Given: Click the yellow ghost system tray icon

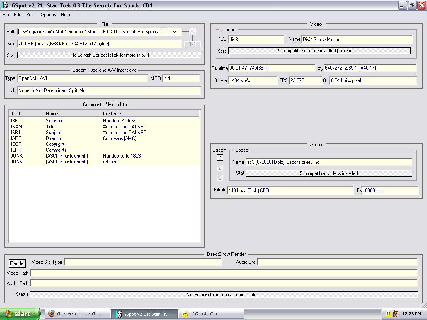Looking at the screenshot, I should [x=388, y=314].
